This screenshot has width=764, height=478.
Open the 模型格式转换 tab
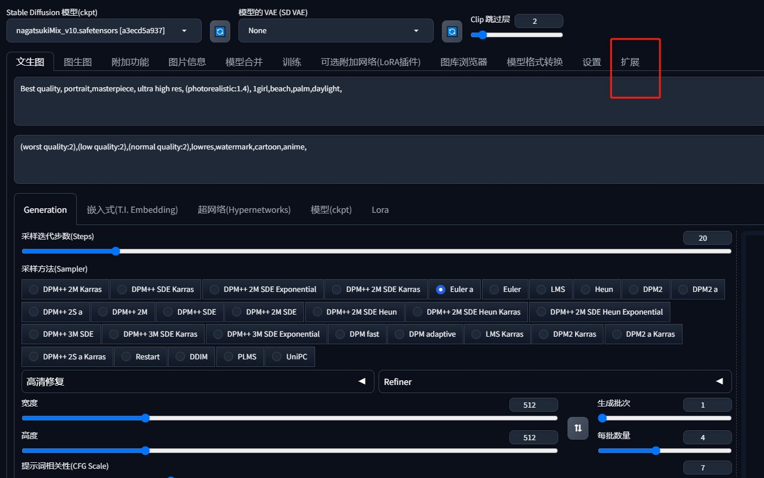point(535,62)
